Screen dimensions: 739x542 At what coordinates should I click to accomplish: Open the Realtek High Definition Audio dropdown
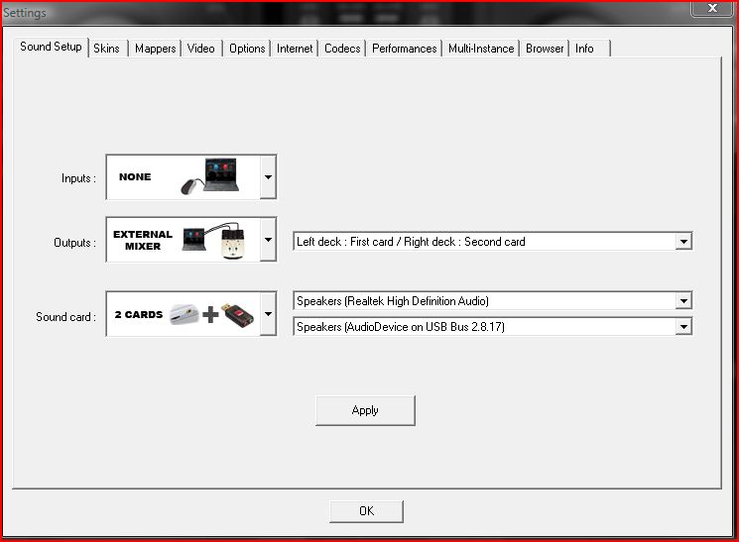(682, 301)
